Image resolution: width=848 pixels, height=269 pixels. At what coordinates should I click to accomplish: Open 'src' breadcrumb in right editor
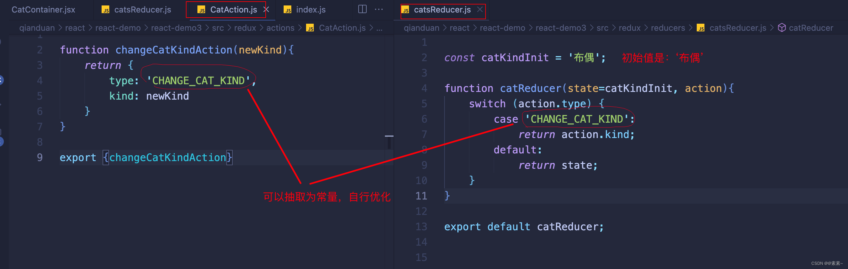(602, 28)
